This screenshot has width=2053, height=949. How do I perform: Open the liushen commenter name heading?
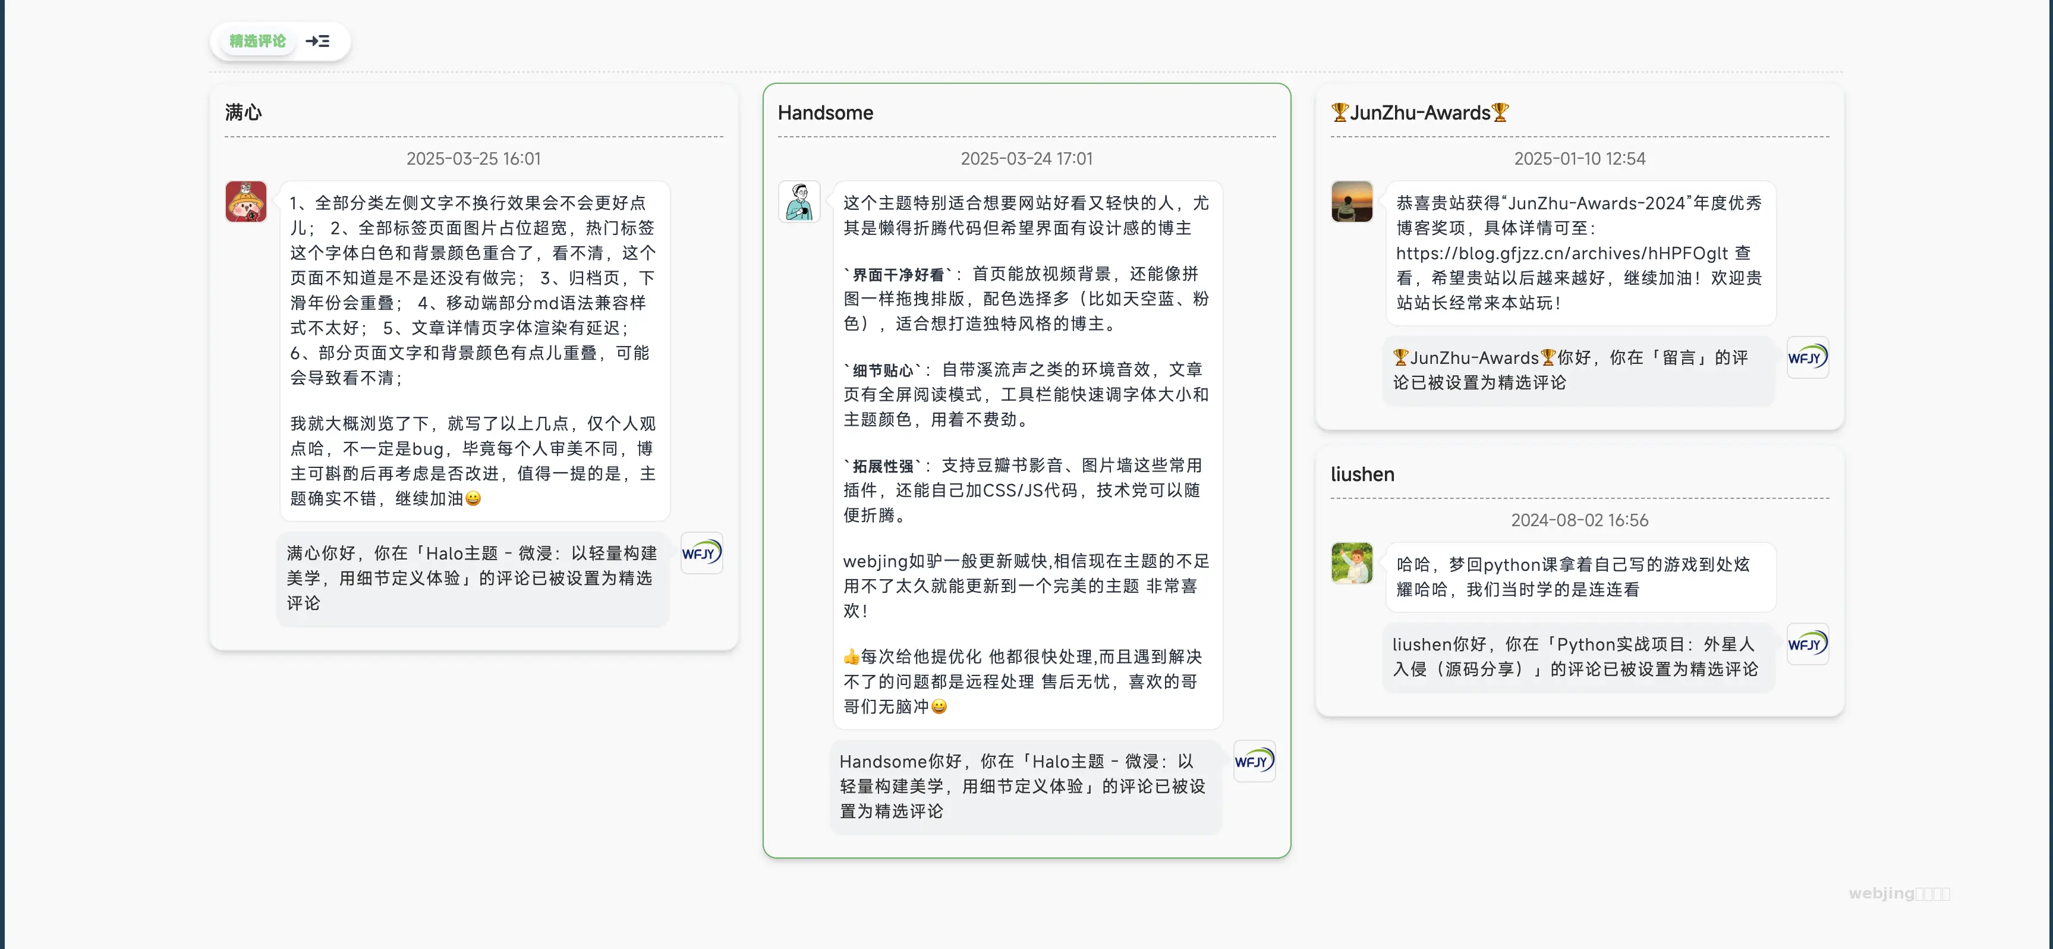click(x=1362, y=474)
